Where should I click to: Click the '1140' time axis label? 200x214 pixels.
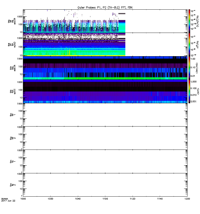coord(160,199)
